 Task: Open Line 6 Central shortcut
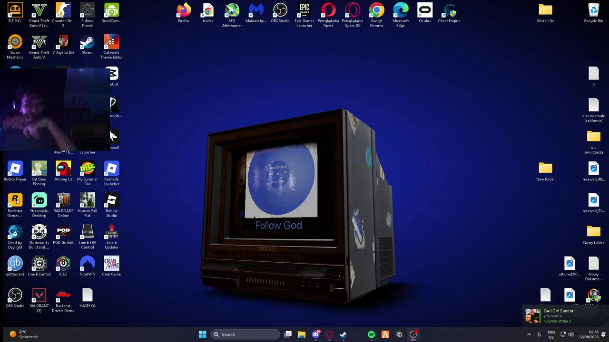tap(39, 266)
